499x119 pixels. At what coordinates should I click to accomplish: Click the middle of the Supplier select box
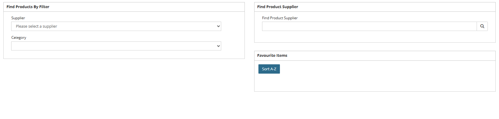(116, 26)
